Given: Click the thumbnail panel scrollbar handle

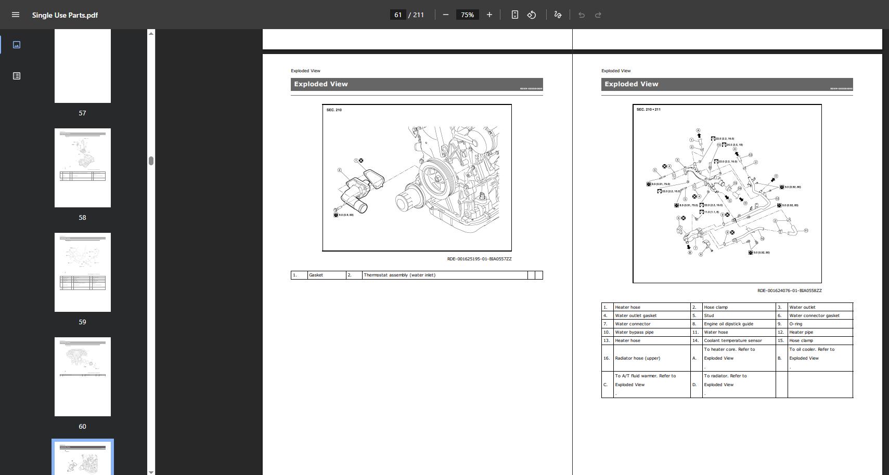Looking at the screenshot, I should 151,161.
